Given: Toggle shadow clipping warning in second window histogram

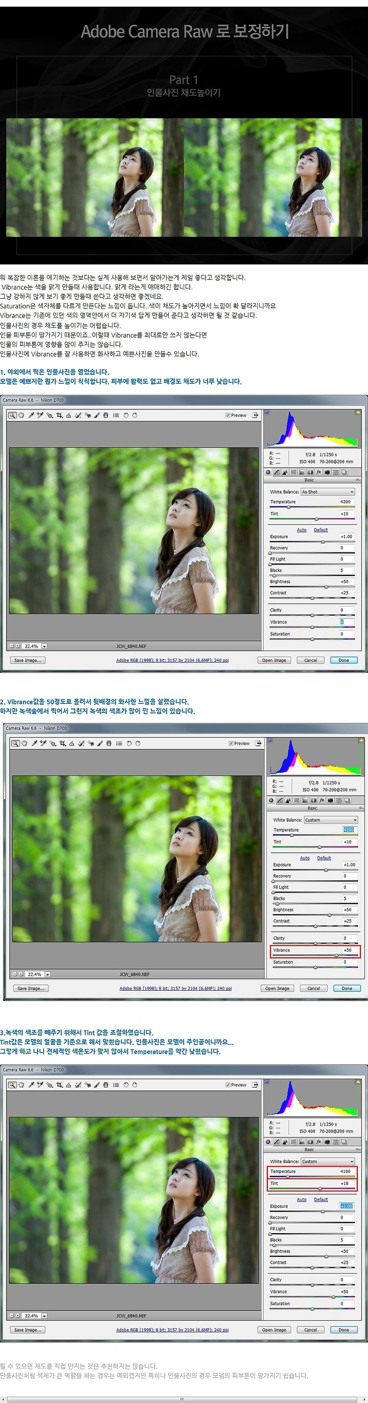Looking at the screenshot, I should coord(270,740).
